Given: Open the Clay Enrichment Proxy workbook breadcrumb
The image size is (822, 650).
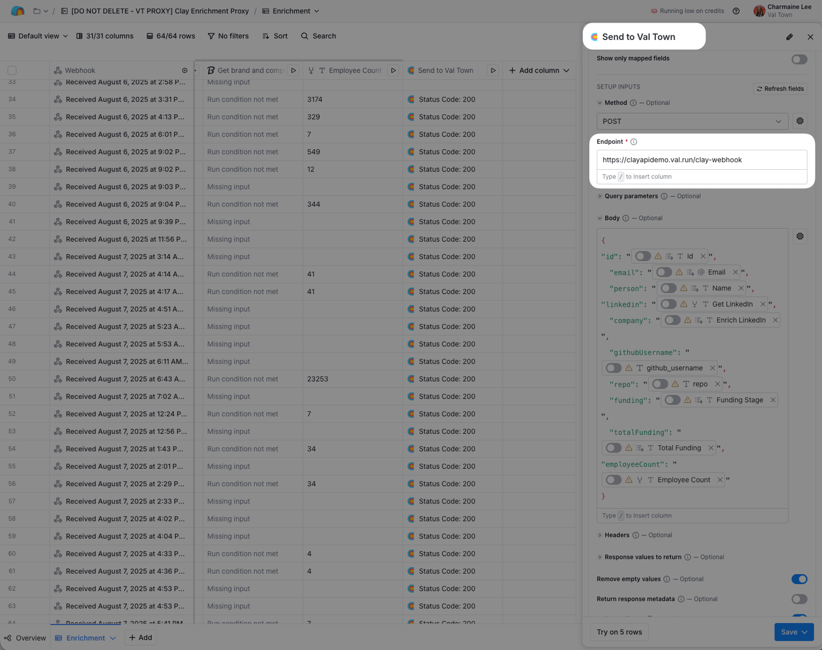Looking at the screenshot, I should point(155,11).
